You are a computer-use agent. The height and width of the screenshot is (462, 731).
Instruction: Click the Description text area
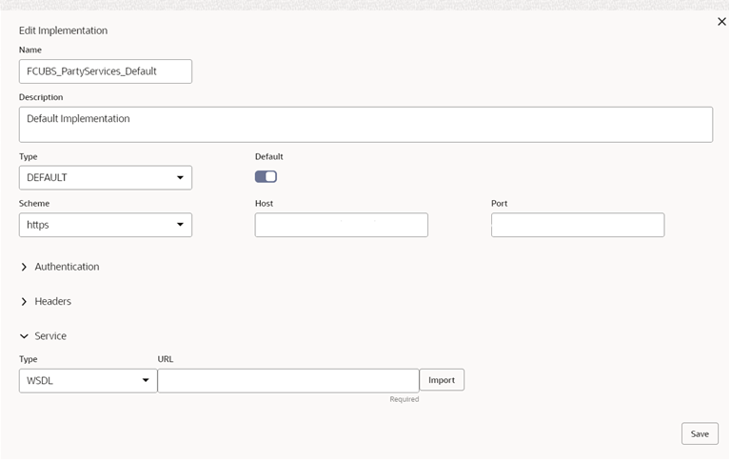pyautogui.click(x=365, y=125)
